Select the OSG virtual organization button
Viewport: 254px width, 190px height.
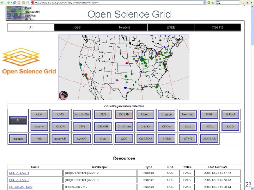tap(124, 139)
